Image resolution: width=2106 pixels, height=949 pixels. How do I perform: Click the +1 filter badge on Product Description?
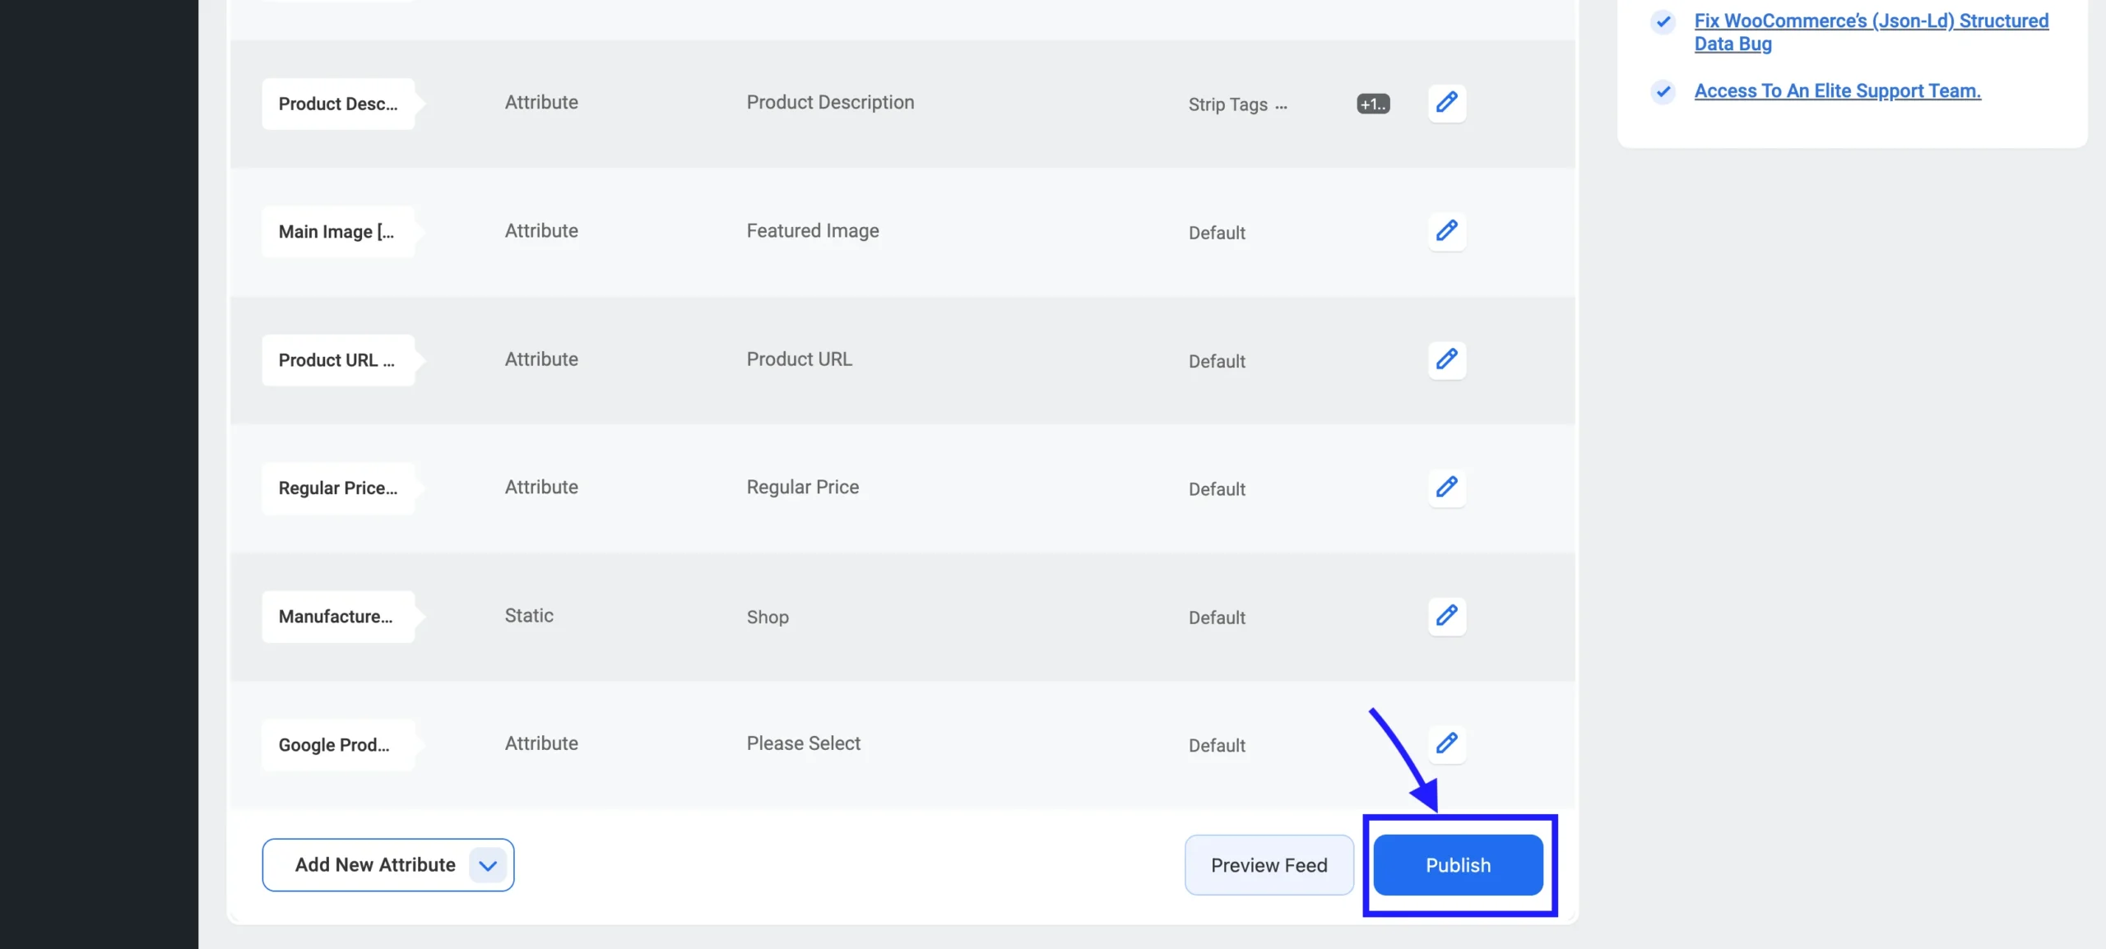[1373, 104]
